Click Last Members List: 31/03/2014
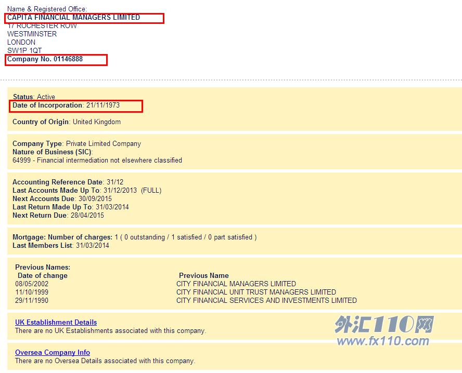This screenshot has height=373, width=462. (x=61, y=245)
